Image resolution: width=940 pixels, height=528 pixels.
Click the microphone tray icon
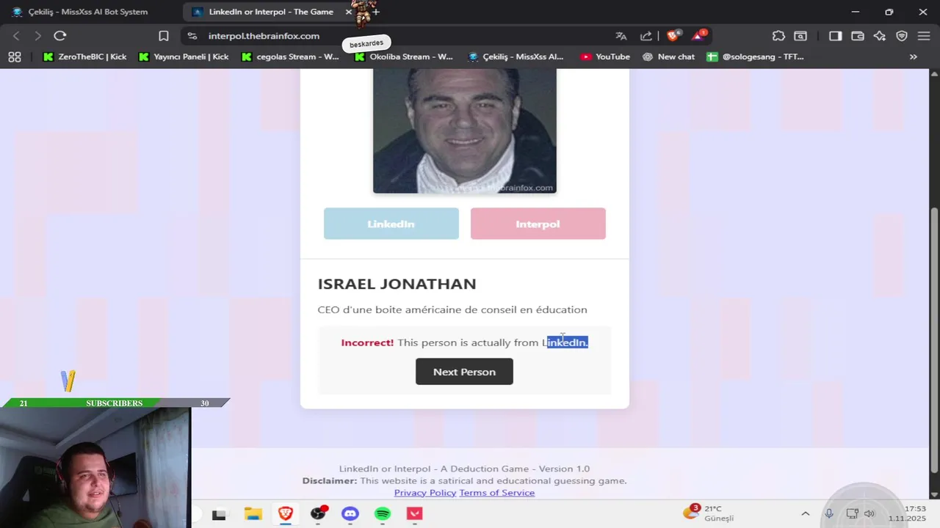[x=829, y=514]
